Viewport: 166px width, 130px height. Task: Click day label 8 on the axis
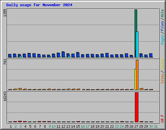[45, 126]
